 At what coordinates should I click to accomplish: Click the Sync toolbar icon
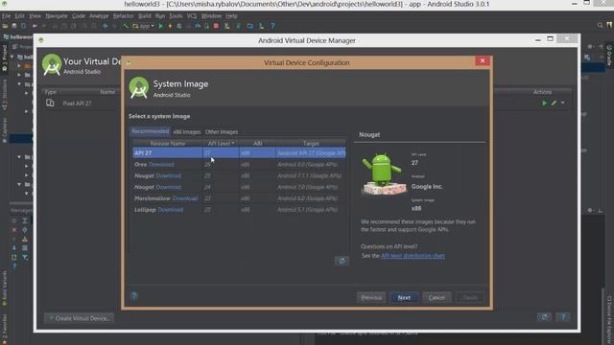[x=23, y=26]
